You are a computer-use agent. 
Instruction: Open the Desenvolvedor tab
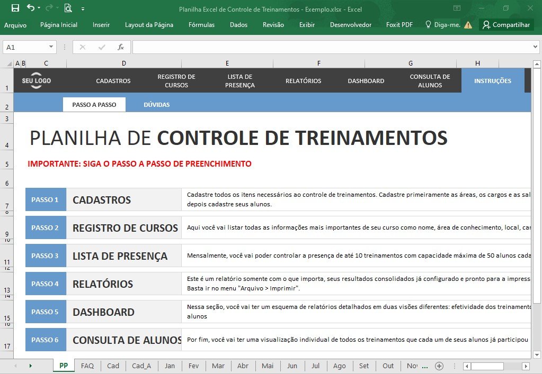(x=351, y=25)
